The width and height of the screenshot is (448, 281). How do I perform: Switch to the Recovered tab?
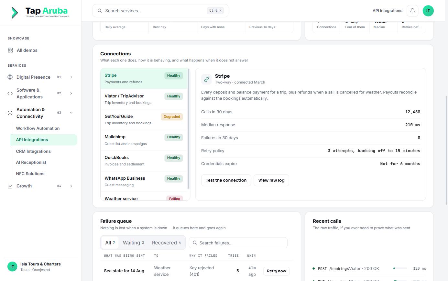[166, 243]
